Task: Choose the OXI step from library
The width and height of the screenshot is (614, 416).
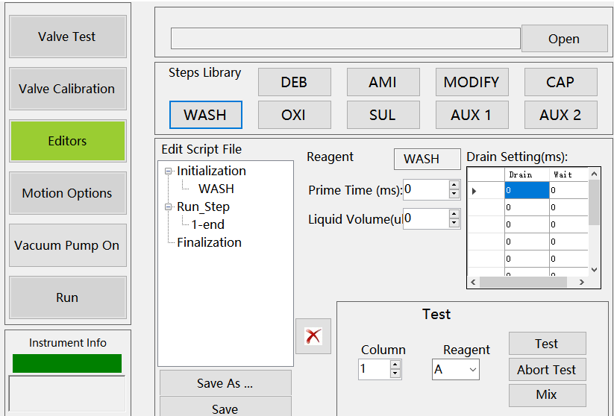Action: 294,116
